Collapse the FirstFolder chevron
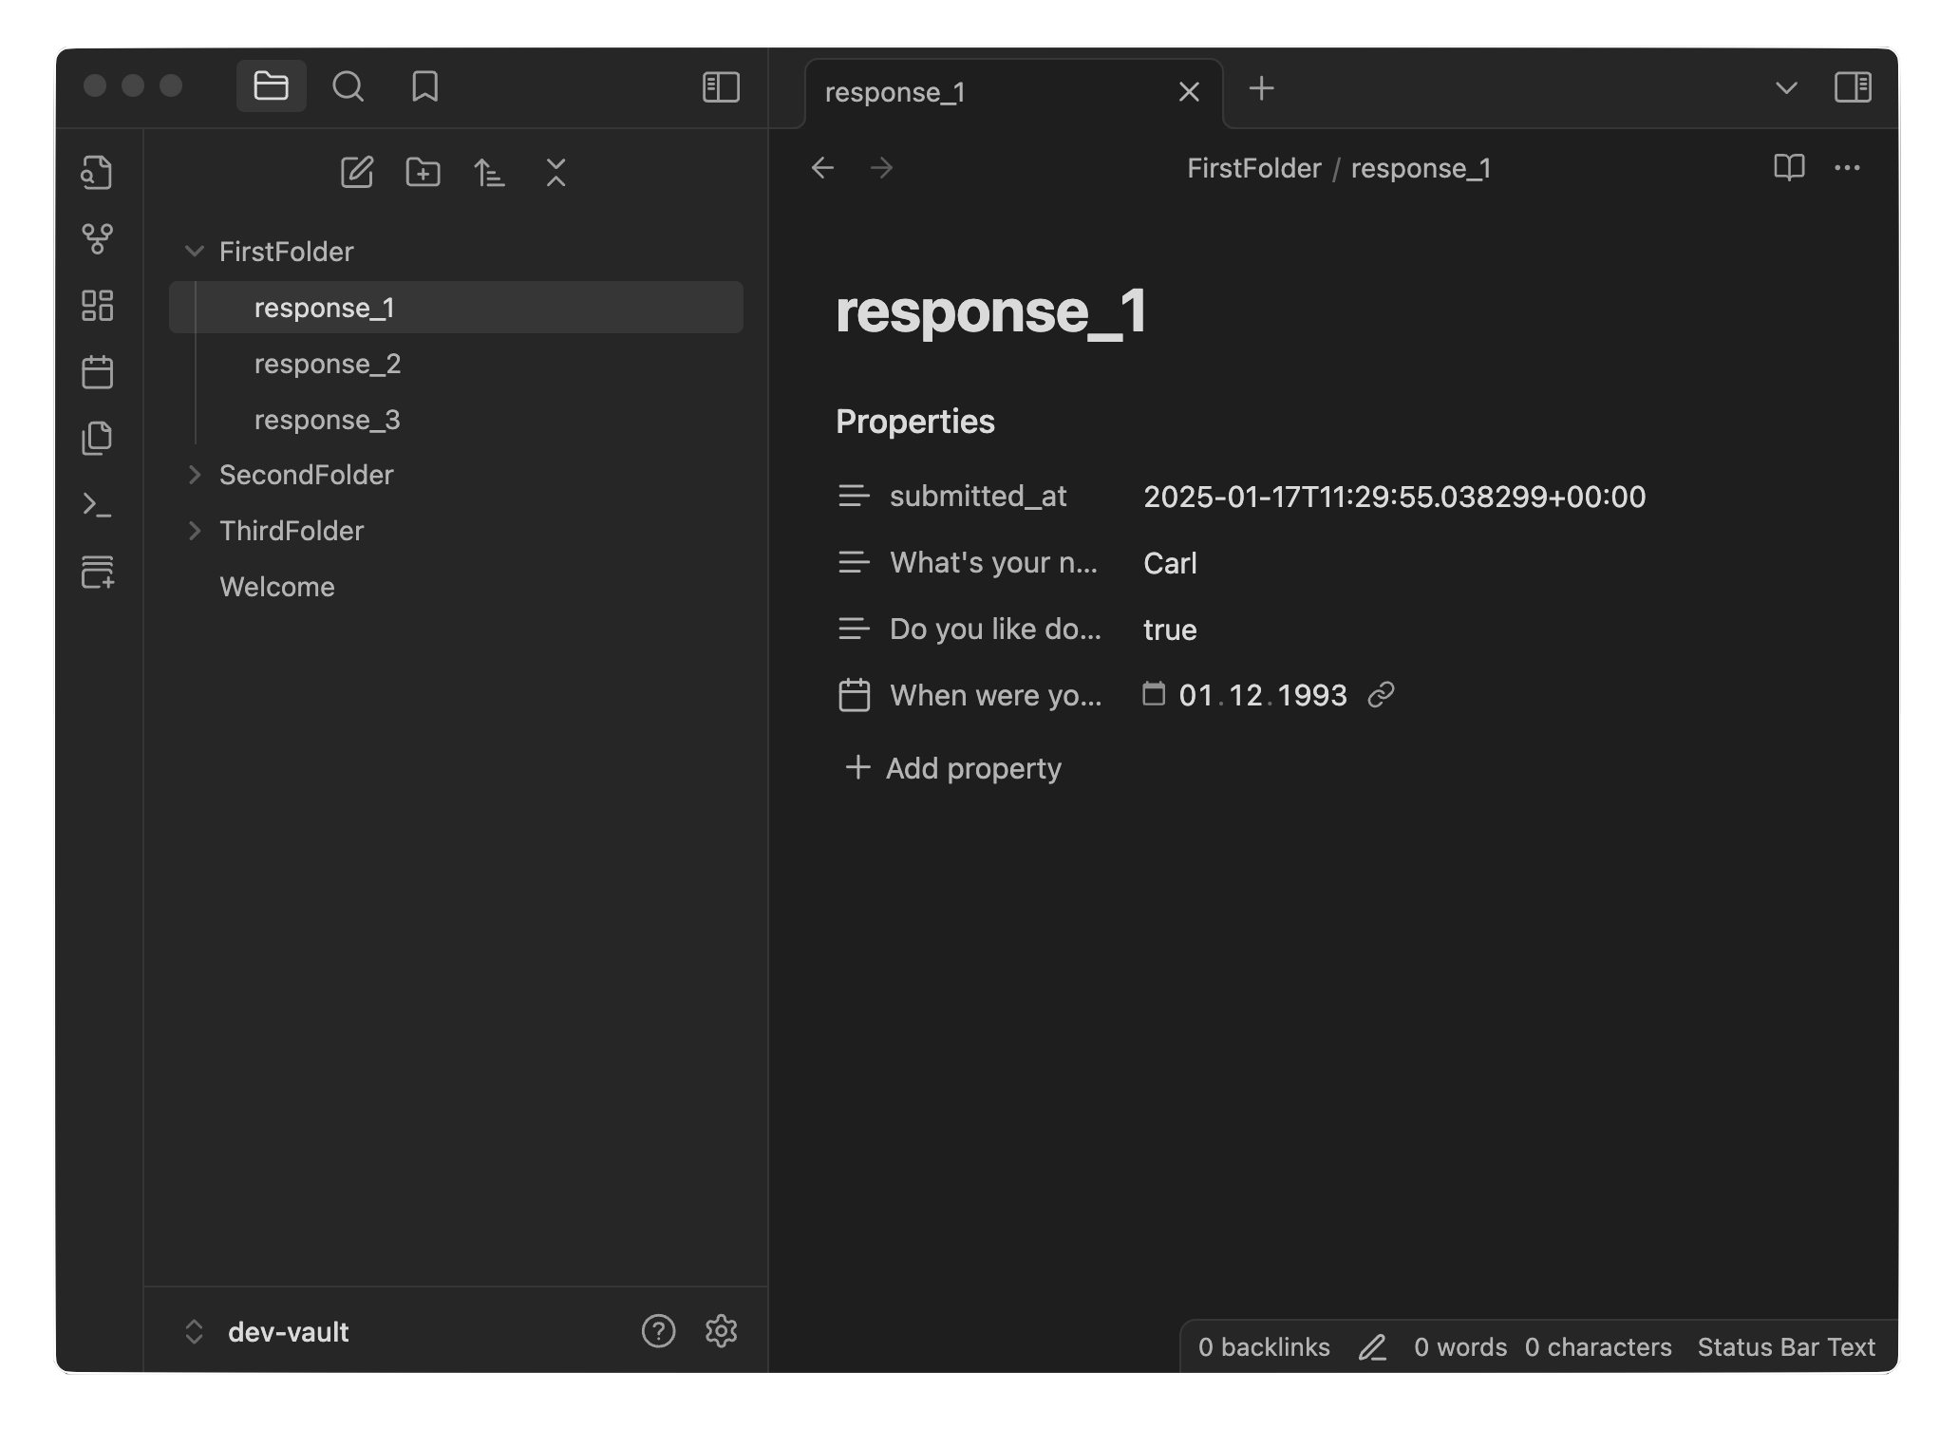The image size is (1958, 1447). pyautogui.click(x=195, y=252)
